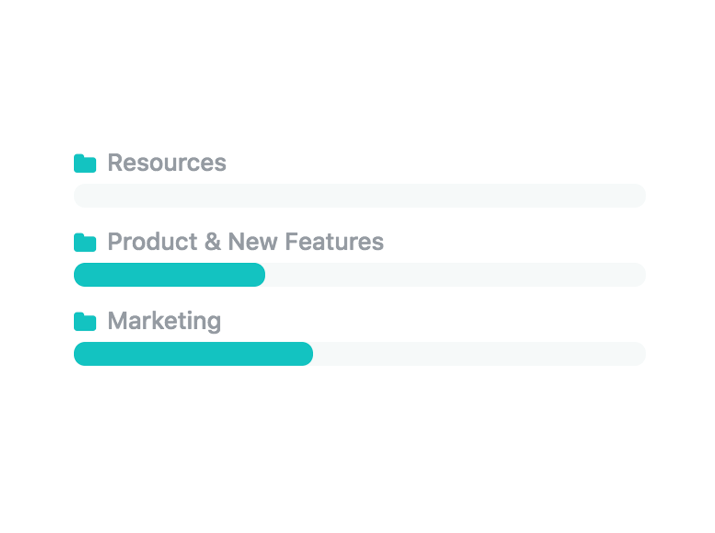Select the Marketing folder icon
Image resolution: width=715 pixels, height=533 pixels.
[85, 321]
